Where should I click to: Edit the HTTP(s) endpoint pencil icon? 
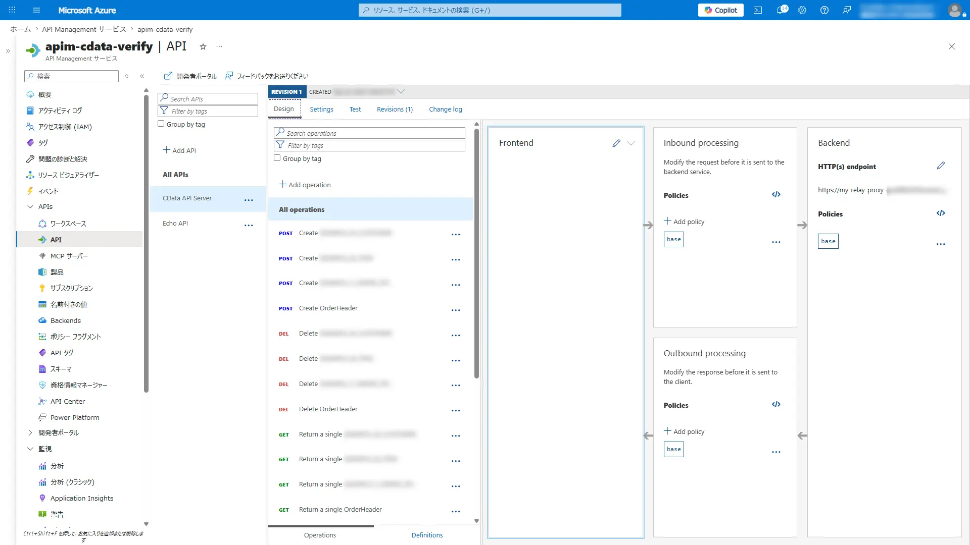tap(941, 166)
